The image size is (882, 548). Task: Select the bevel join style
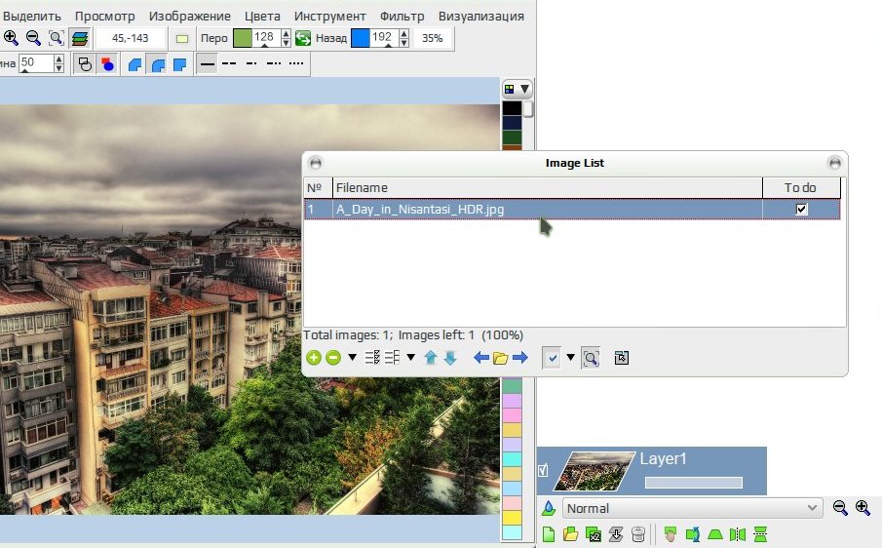pos(135,64)
